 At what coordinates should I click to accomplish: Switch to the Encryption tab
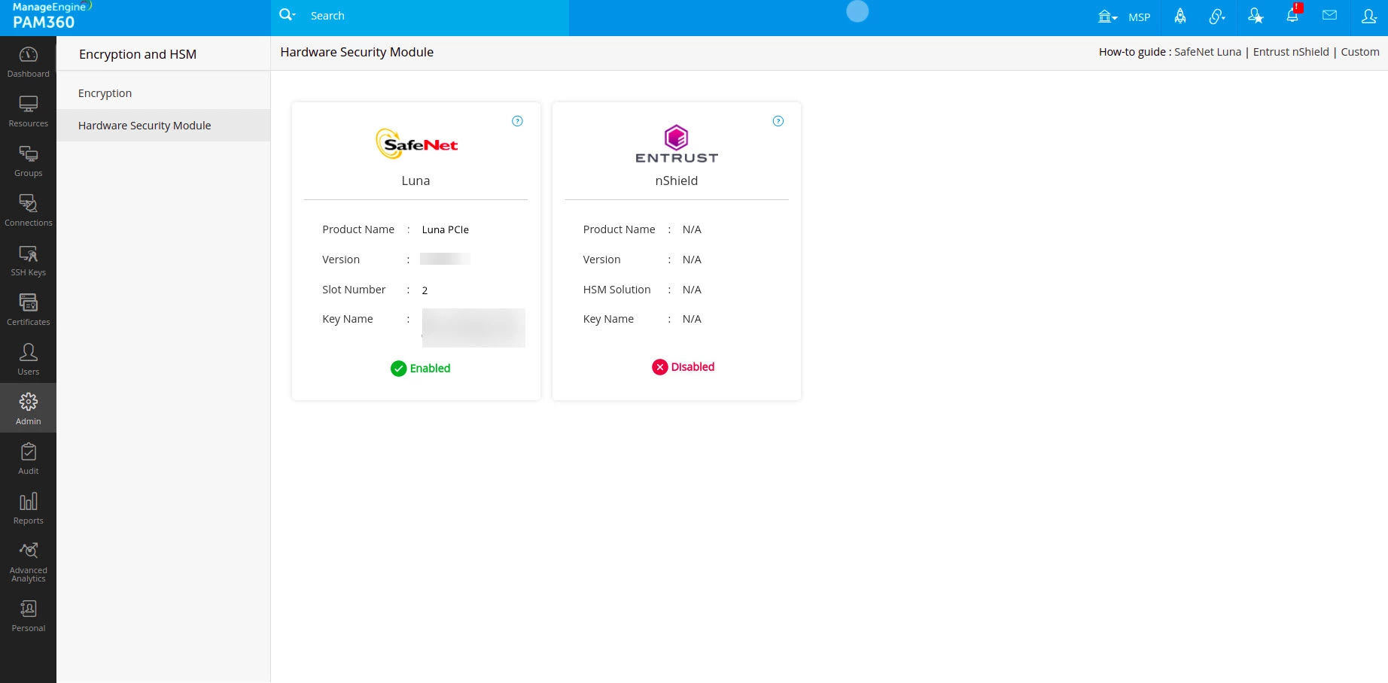[x=105, y=93]
